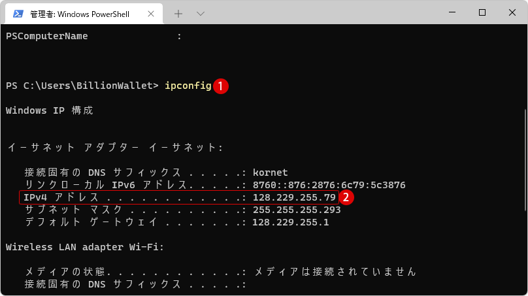Click the PSComputerName line
Viewport: 528px width, 296px height.
pos(93,36)
